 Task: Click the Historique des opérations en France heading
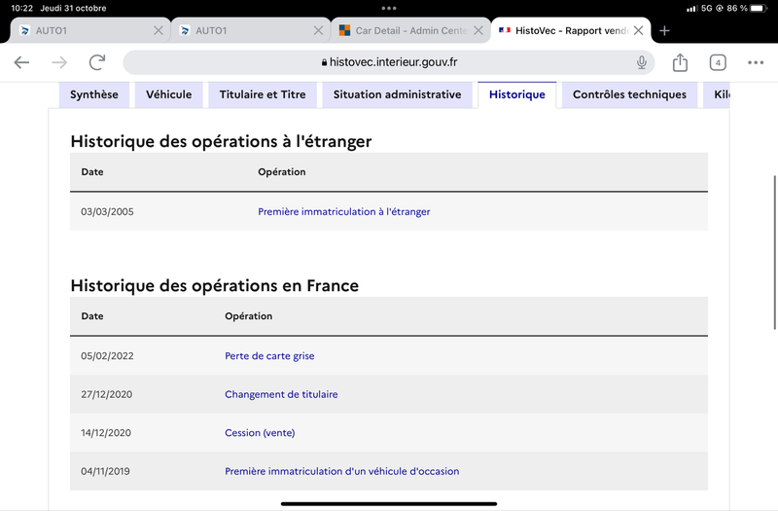click(214, 285)
